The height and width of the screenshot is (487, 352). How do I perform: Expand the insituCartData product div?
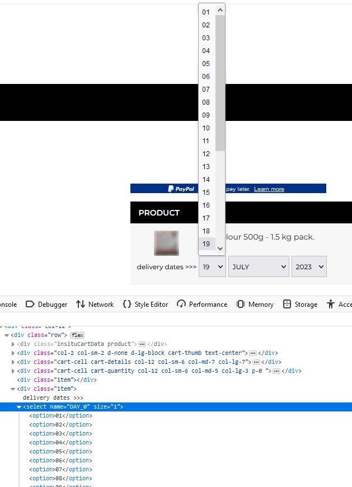(13, 344)
